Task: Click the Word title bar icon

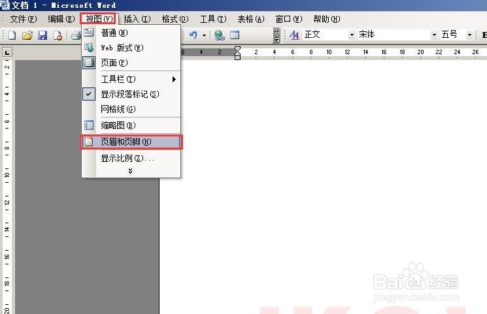Action: click(5, 5)
